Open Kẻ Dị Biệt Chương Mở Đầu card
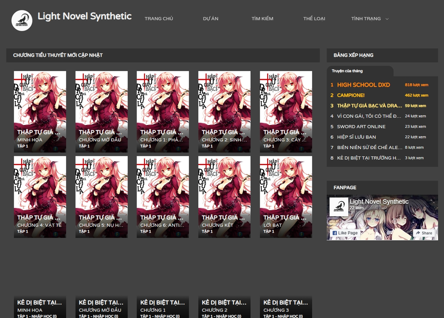This screenshot has height=318, width=444. coord(101,307)
